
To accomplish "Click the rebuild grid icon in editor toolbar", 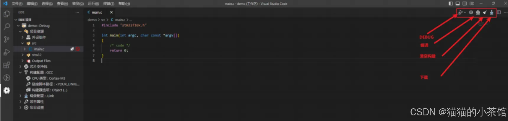I will click(x=478, y=12).
